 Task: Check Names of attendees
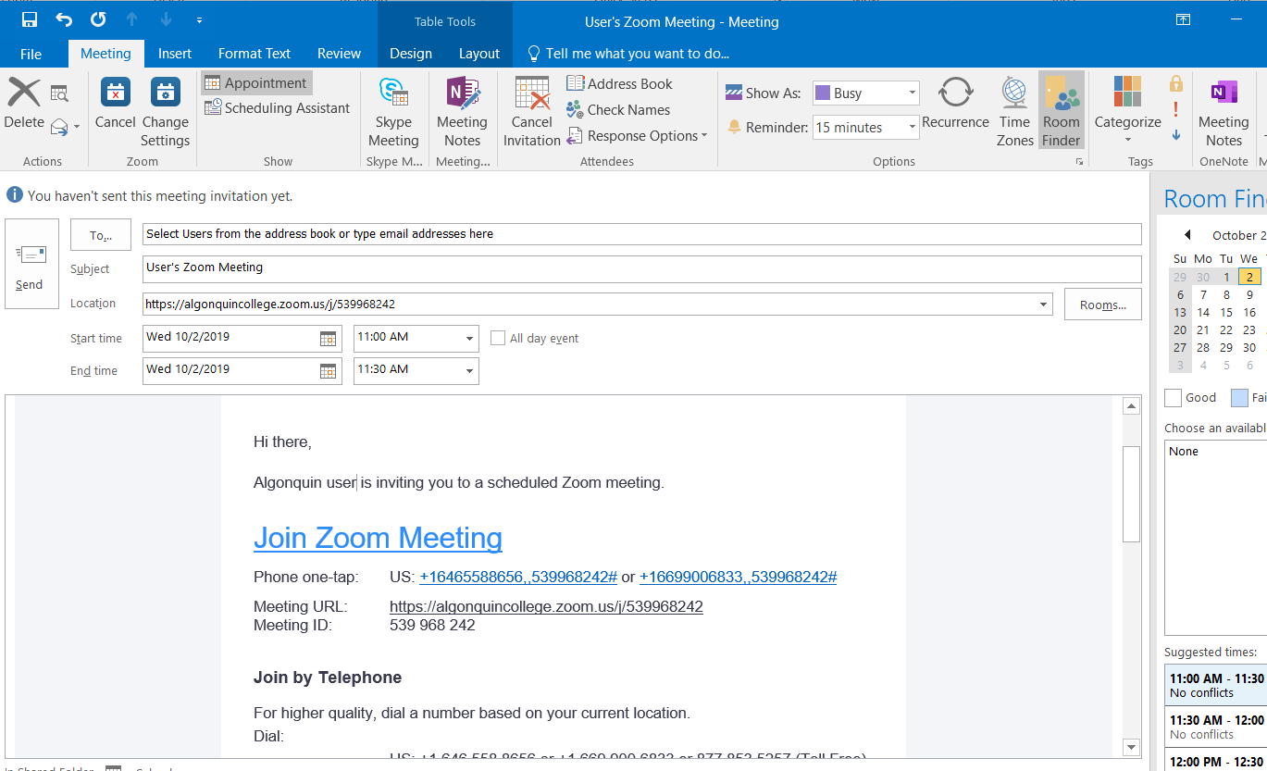pyautogui.click(x=616, y=109)
